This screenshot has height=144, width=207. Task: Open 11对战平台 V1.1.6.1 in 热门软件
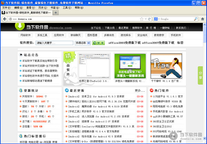168,96
